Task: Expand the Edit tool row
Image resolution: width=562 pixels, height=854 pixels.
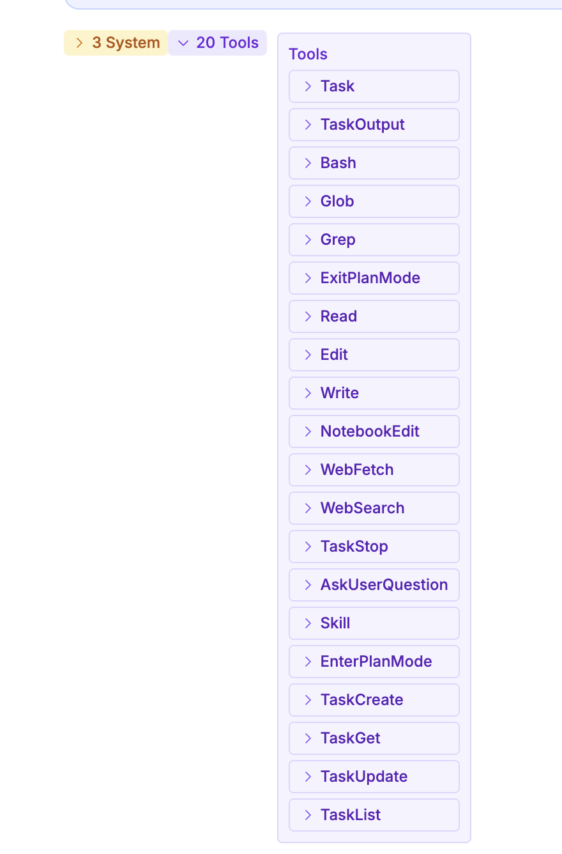Action: [374, 355]
